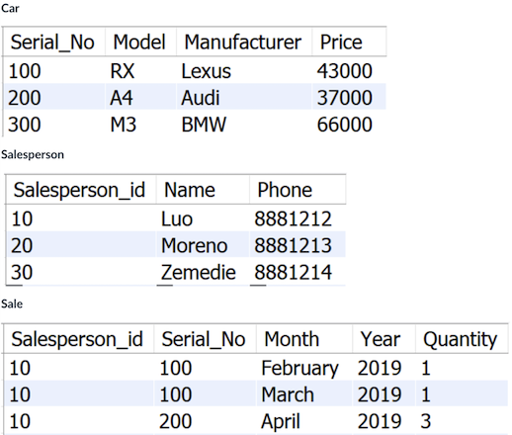Click the Manufacturer column header
Image resolution: width=512 pixels, height=435 pixels.
[244, 42]
